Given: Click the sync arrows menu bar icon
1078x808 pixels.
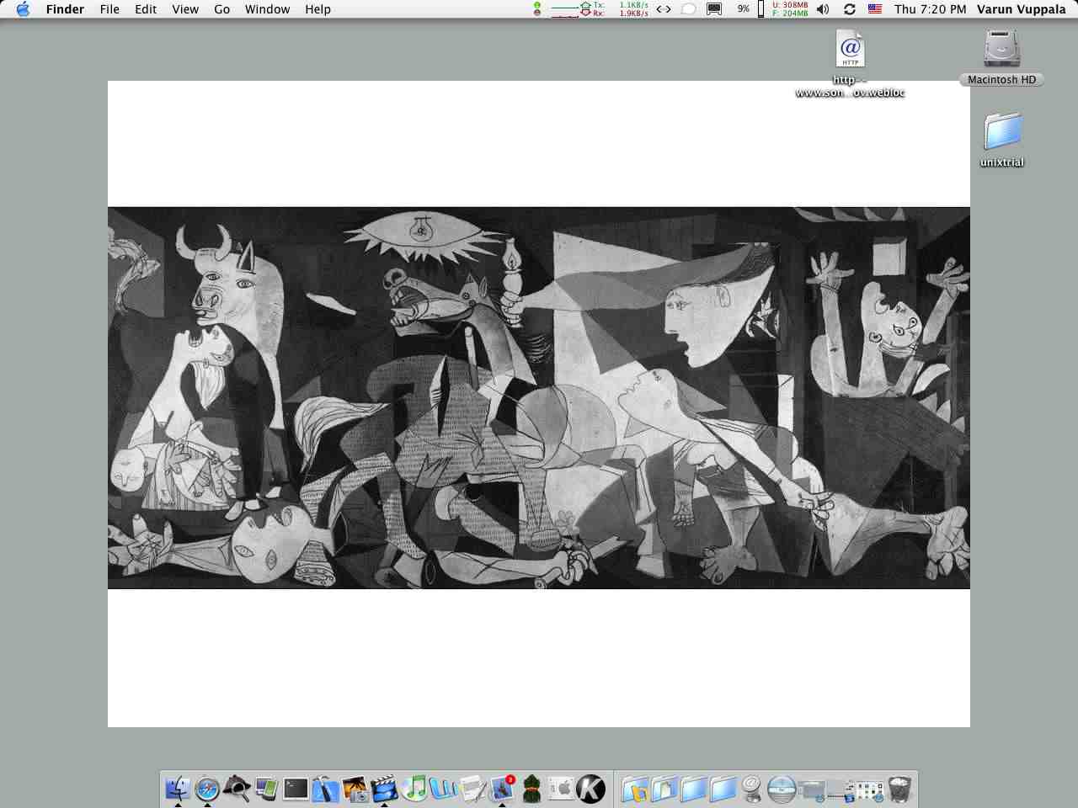Looking at the screenshot, I should point(849,9).
